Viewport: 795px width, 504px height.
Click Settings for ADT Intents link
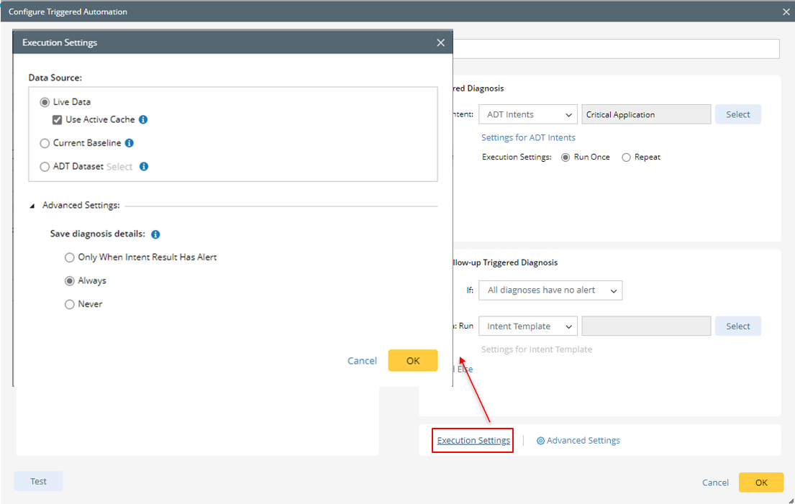(x=528, y=137)
